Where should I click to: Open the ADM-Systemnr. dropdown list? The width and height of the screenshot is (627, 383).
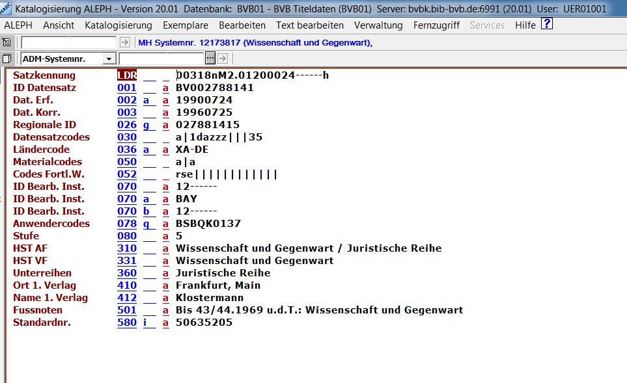tap(109, 59)
